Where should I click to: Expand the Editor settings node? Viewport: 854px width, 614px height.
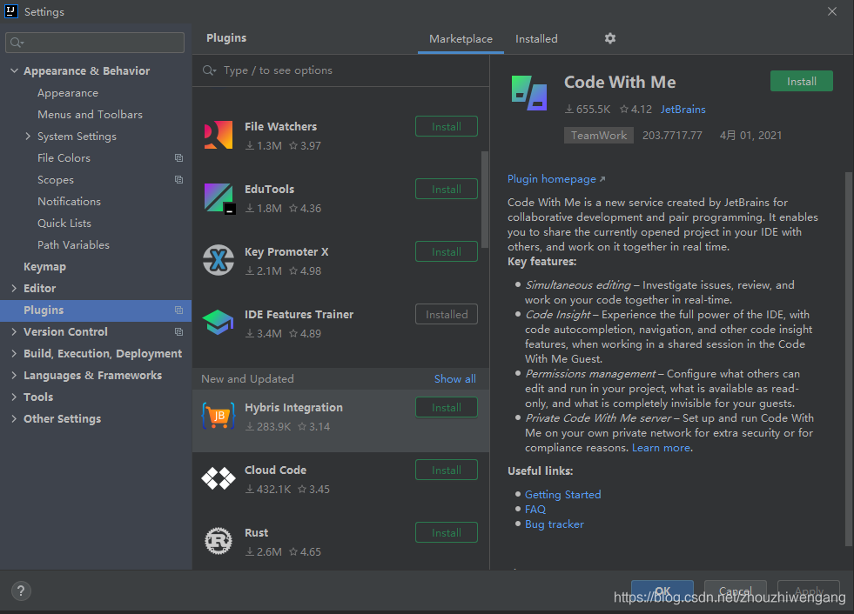pos(14,289)
